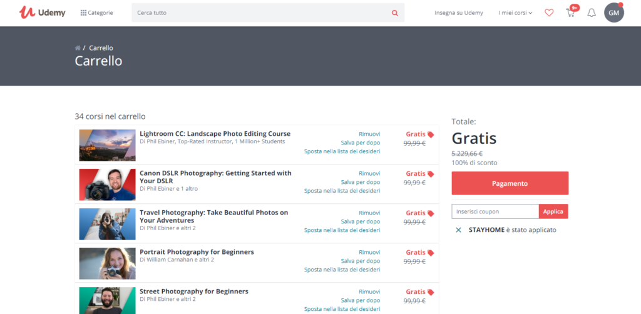Viewport: 641px width, 314px height.
Task: Open the wishlist heart icon
Action: (549, 13)
